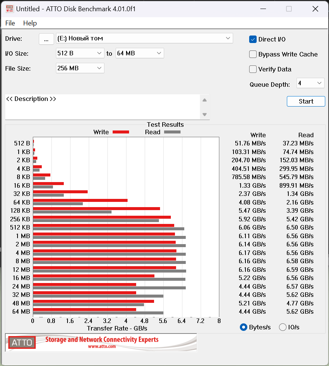Image resolution: width=329 pixels, height=366 pixels.
Task: Click the write value 4.08 GB/s
Action: point(252,202)
